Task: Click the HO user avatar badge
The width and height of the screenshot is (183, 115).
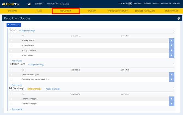Action: click(130, 4)
